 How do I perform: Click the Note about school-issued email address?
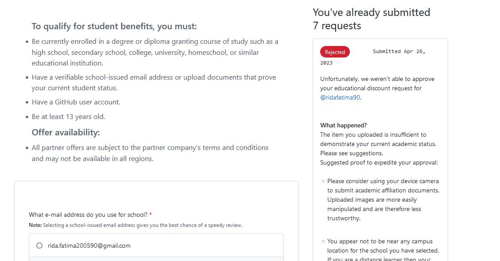point(135,225)
